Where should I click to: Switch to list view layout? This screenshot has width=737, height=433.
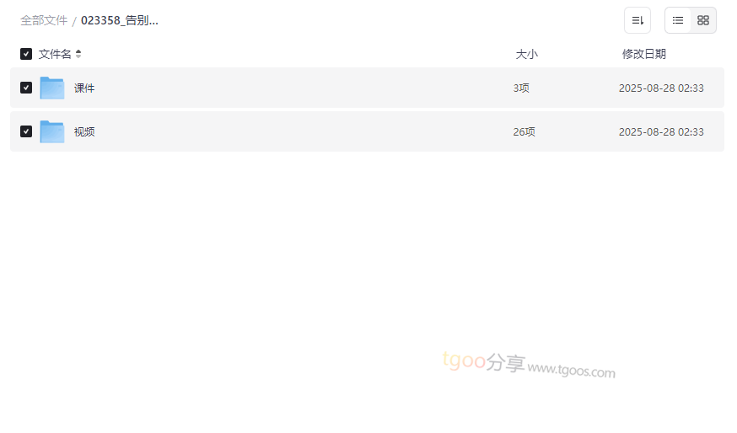click(678, 20)
